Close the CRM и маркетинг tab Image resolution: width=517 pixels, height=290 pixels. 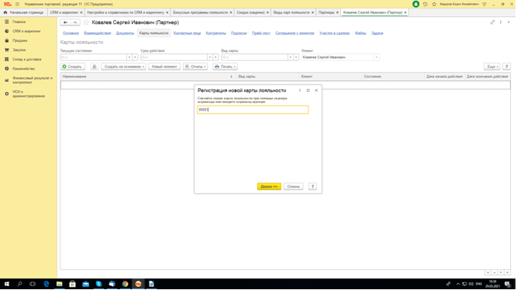(81, 12)
